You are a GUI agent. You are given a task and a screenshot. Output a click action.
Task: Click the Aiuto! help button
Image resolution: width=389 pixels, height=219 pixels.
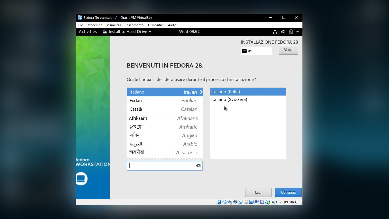click(288, 50)
